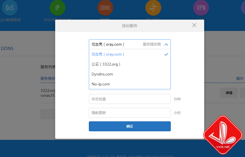245x157 pixels.
Task: Click into the 强制更新 input field
Action: tap(130, 113)
